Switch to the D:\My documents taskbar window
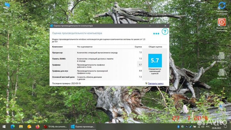Screen dimensions: 231x130 coord(56,126)
